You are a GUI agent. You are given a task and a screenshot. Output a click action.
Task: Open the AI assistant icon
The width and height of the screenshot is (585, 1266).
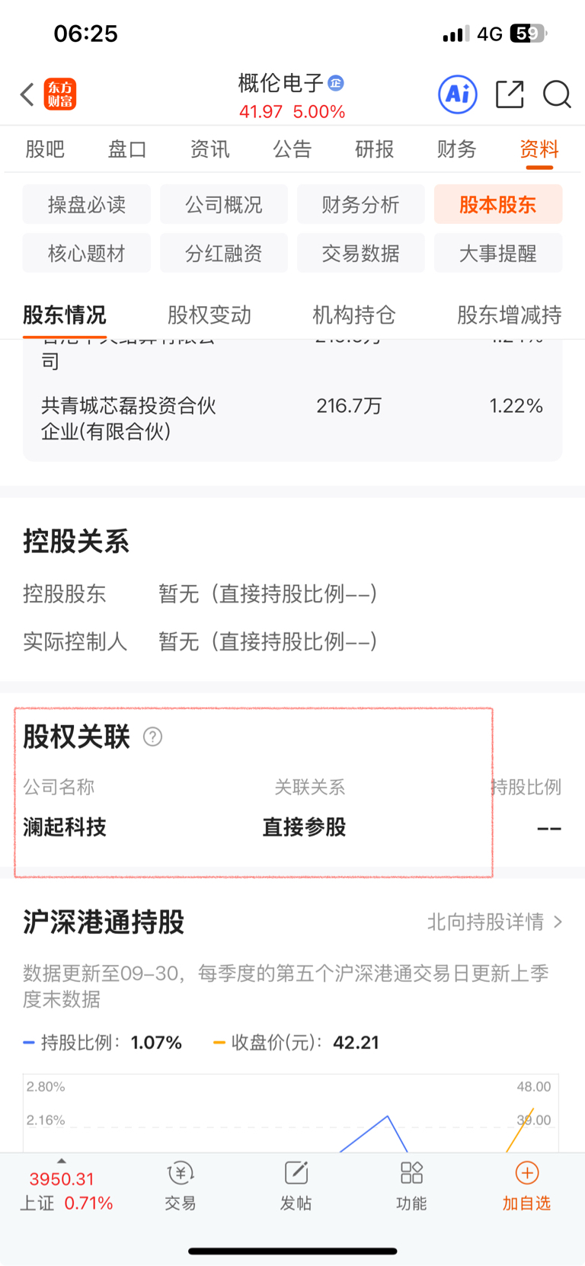click(x=458, y=94)
